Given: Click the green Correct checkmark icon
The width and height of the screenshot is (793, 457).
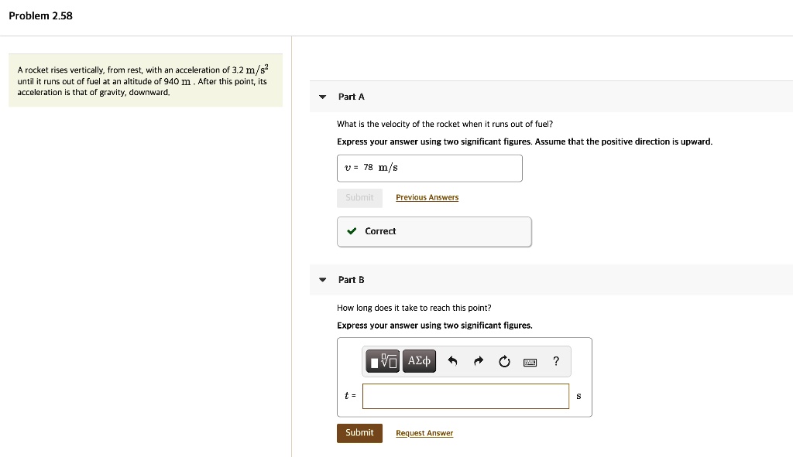Looking at the screenshot, I should pyautogui.click(x=352, y=231).
